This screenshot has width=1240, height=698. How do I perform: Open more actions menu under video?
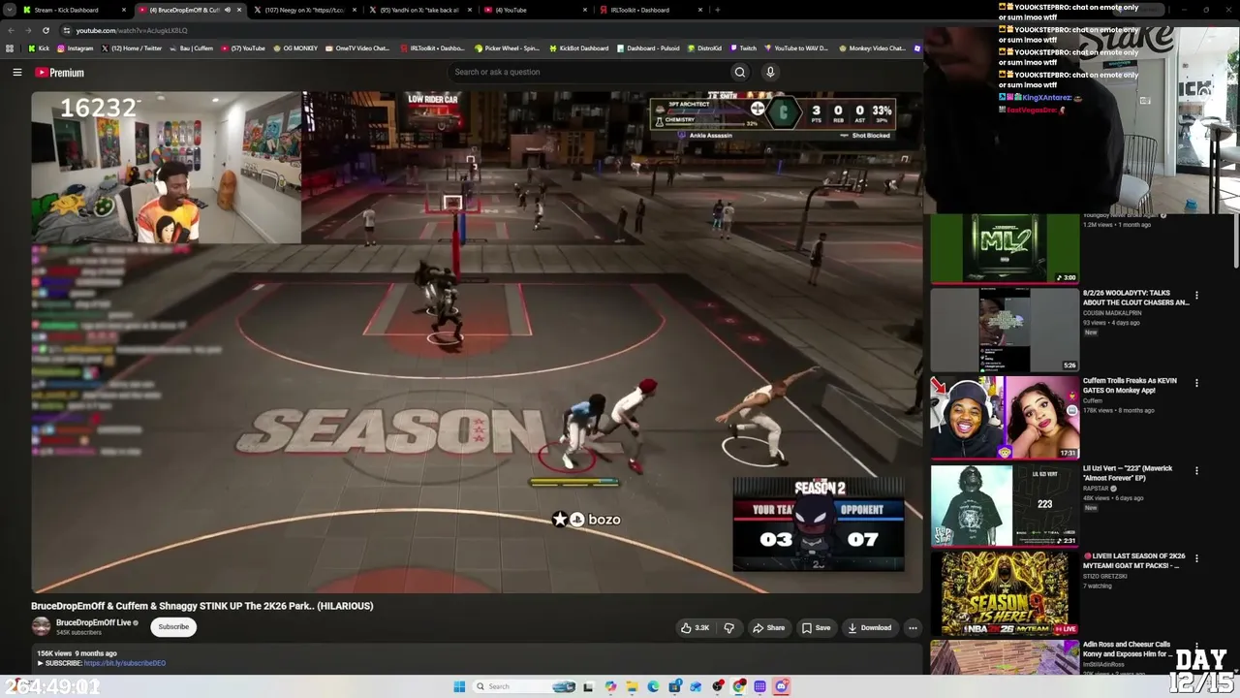913,627
